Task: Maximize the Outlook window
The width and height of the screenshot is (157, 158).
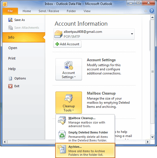Action: tap(138, 3)
